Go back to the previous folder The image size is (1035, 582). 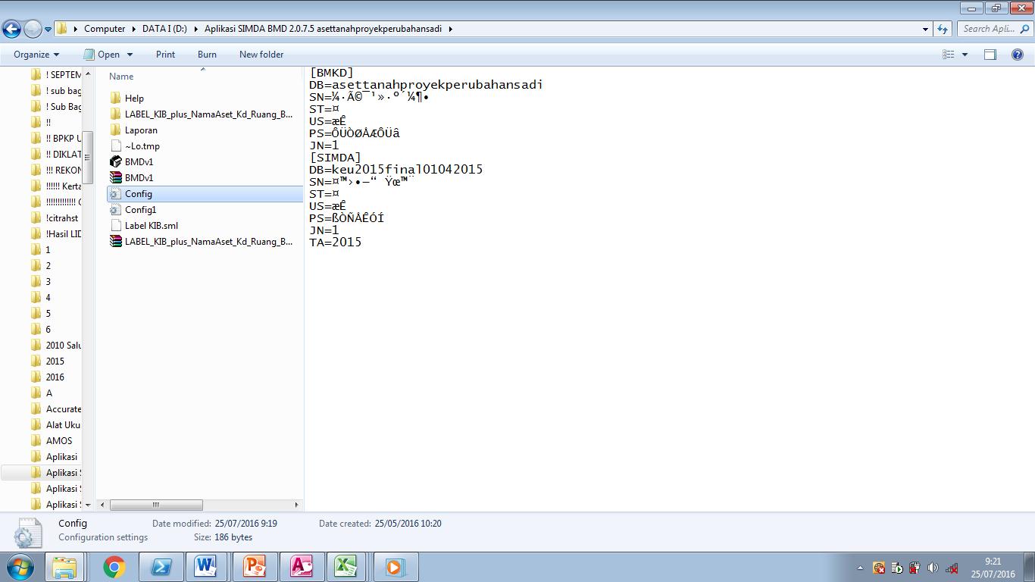click(x=11, y=29)
